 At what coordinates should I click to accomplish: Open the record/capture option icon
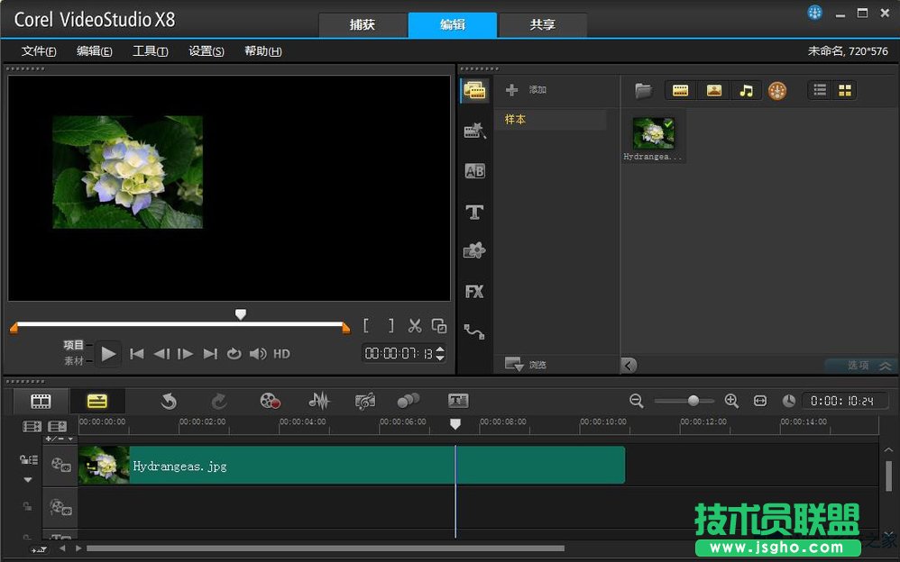click(270, 401)
